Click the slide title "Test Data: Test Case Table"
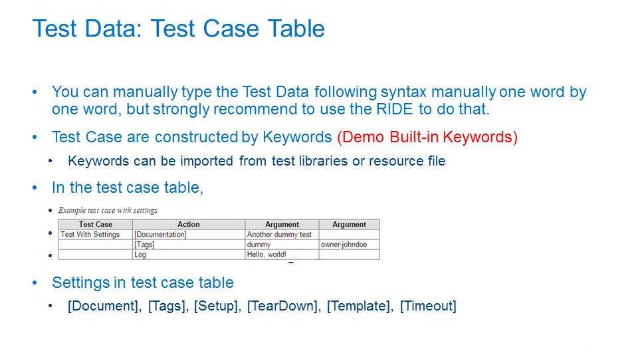638x359 pixels. coord(178,29)
